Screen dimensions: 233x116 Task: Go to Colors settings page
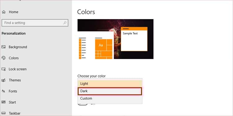(x=14, y=58)
